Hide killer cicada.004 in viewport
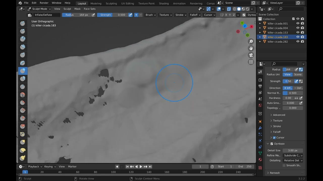323x181 pixels. point(298,28)
